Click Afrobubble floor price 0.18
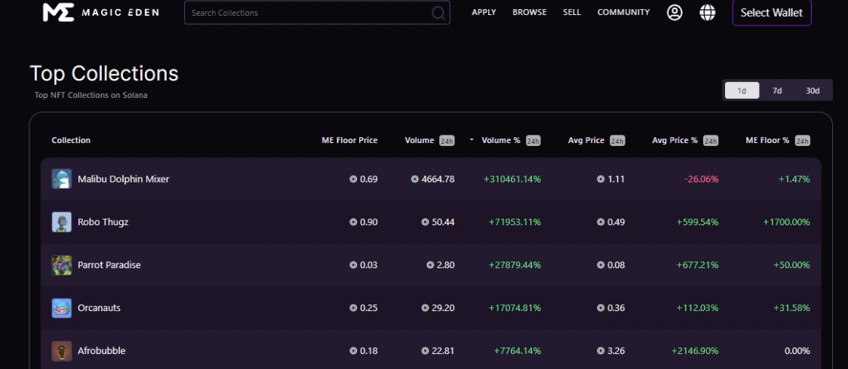 (x=364, y=351)
